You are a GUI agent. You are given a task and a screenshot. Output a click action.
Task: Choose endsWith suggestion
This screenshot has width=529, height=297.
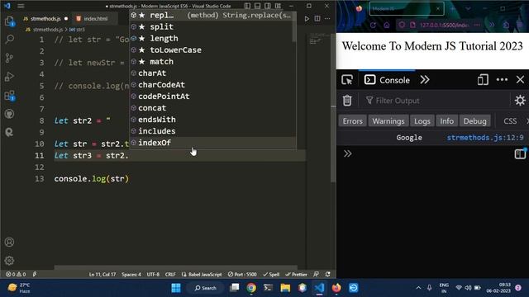213,119
